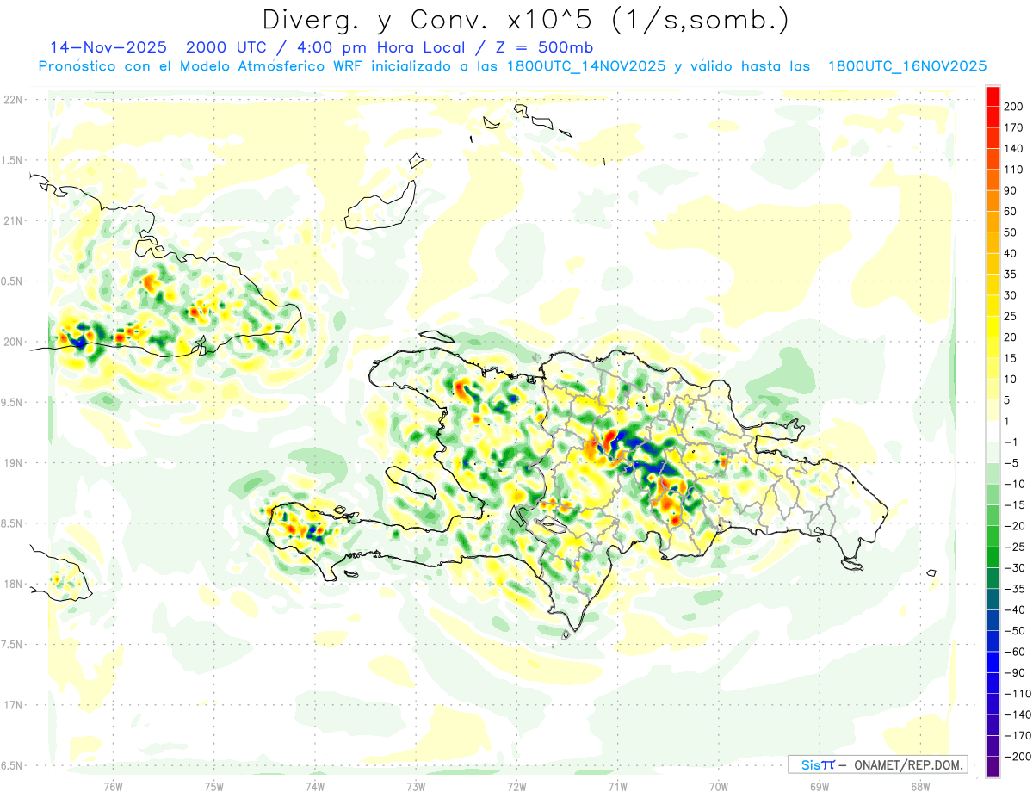Click the latitude label '19N'
This screenshot has width=1033, height=798.
[12, 463]
